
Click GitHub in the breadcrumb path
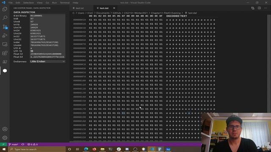(x=117, y=13)
